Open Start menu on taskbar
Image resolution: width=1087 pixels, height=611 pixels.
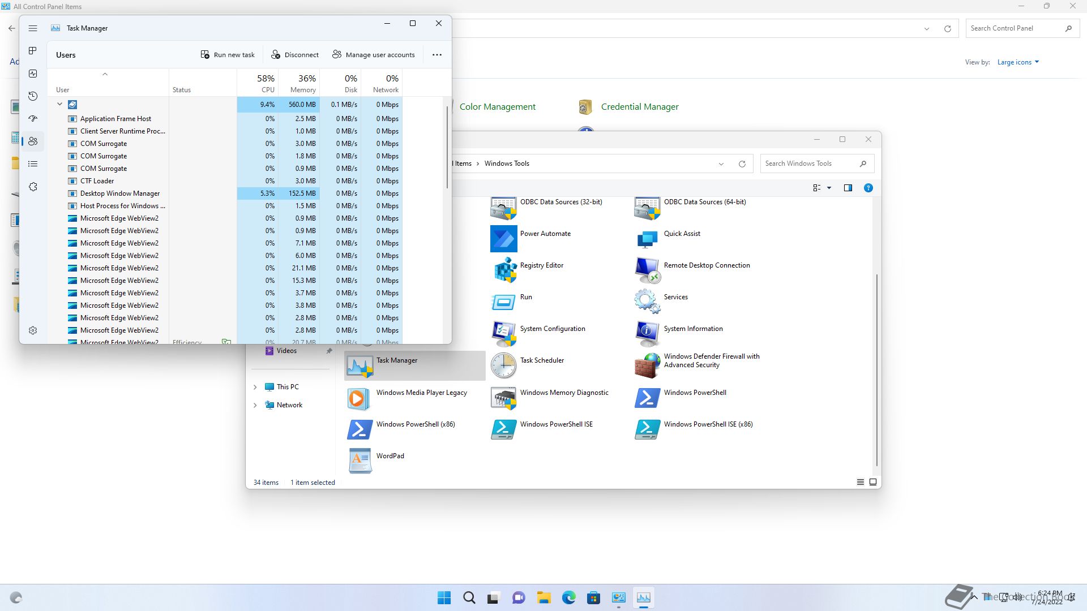(444, 597)
